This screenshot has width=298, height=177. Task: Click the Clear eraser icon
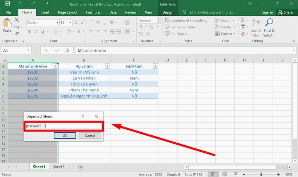click(243, 34)
